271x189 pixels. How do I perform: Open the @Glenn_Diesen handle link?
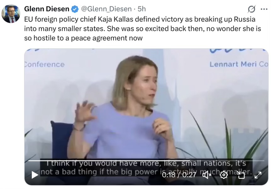point(106,9)
